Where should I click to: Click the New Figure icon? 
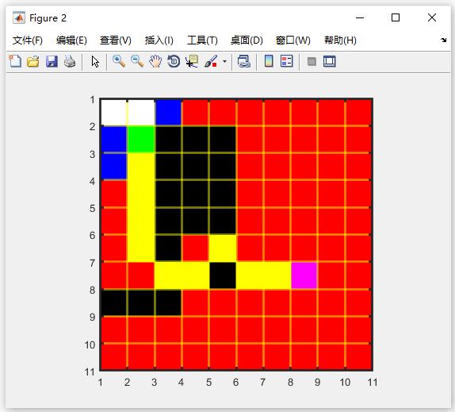(15, 61)
